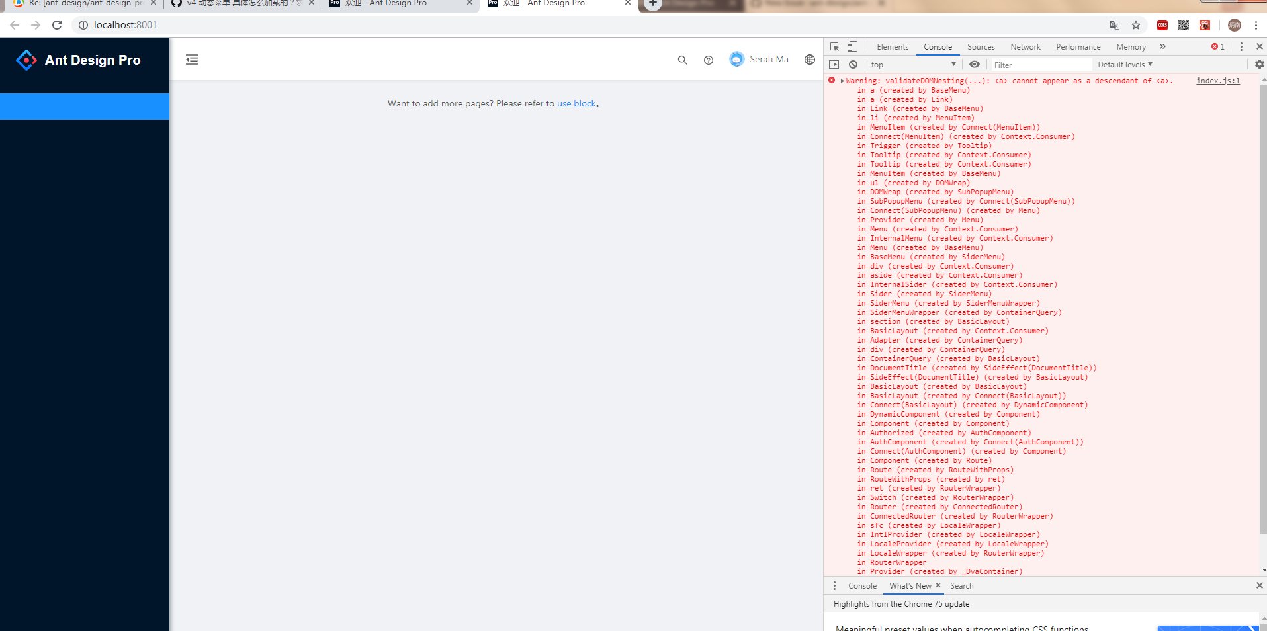The image size is (1267, 631).
Task: Activate DevTools inspect element picker
Action: [x=835, y=47]
